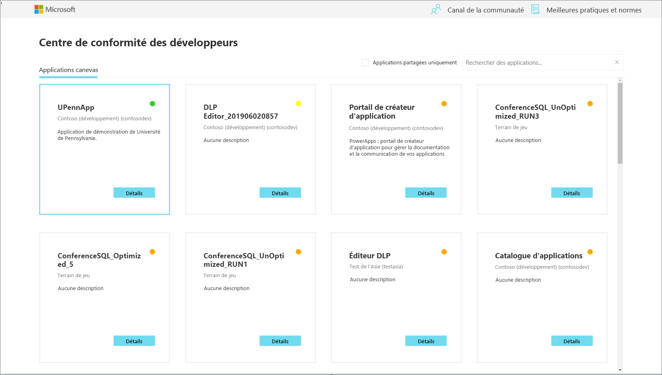Click the vertical scrollbar thumb

click(x=620, y=123)
